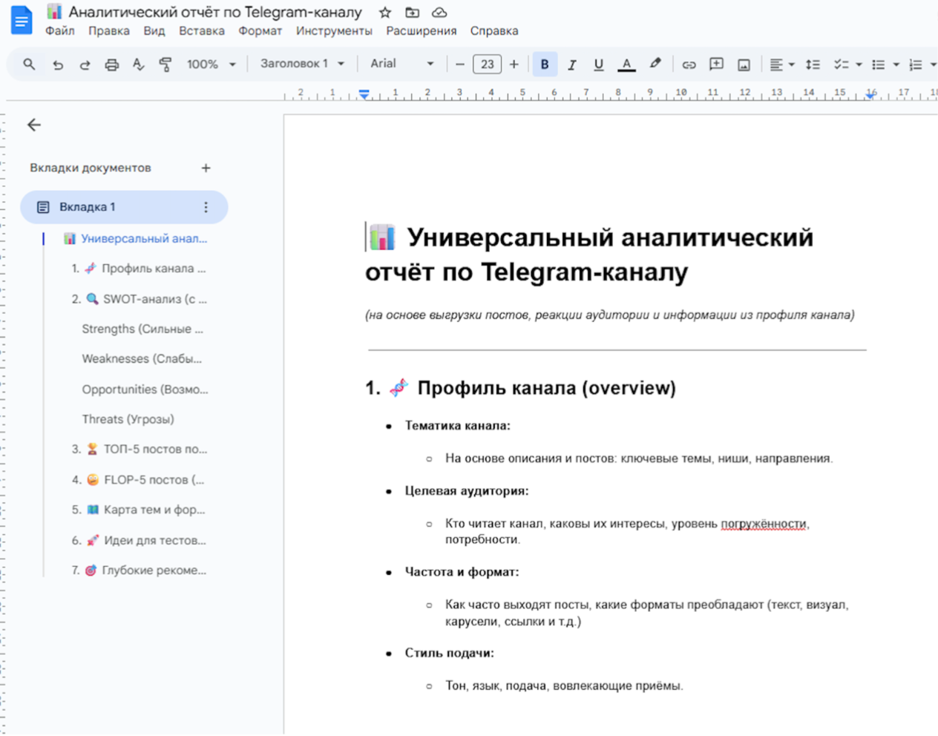Jump to Opportunities outline item

145,390
